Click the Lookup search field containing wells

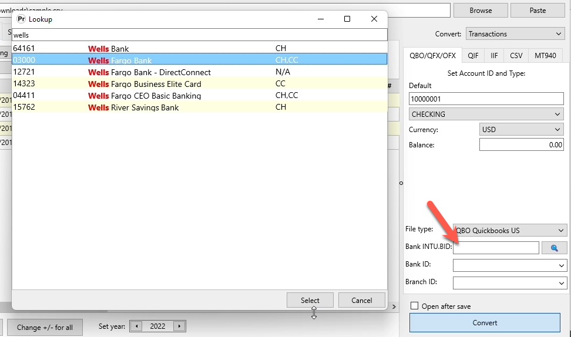(200, 35)
